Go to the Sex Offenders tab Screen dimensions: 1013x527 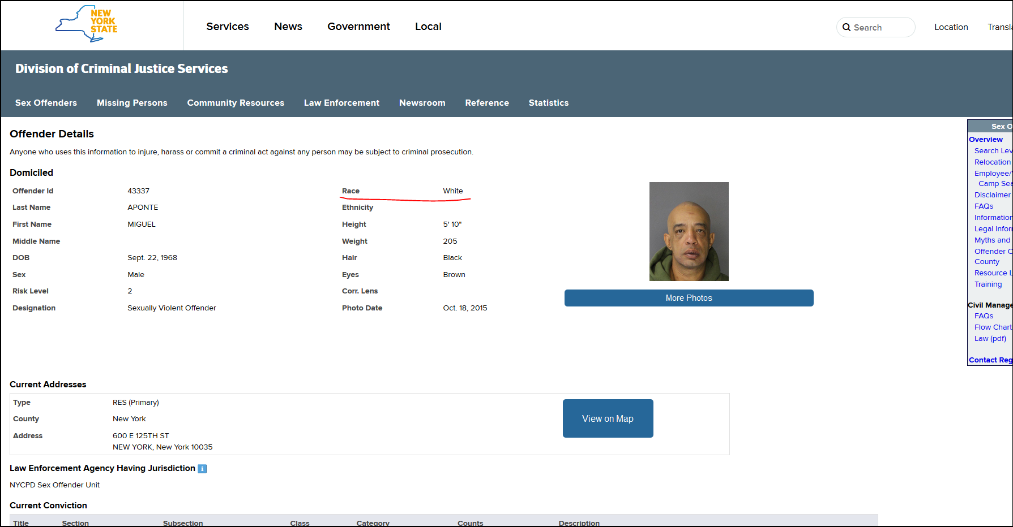pos(46,103)
